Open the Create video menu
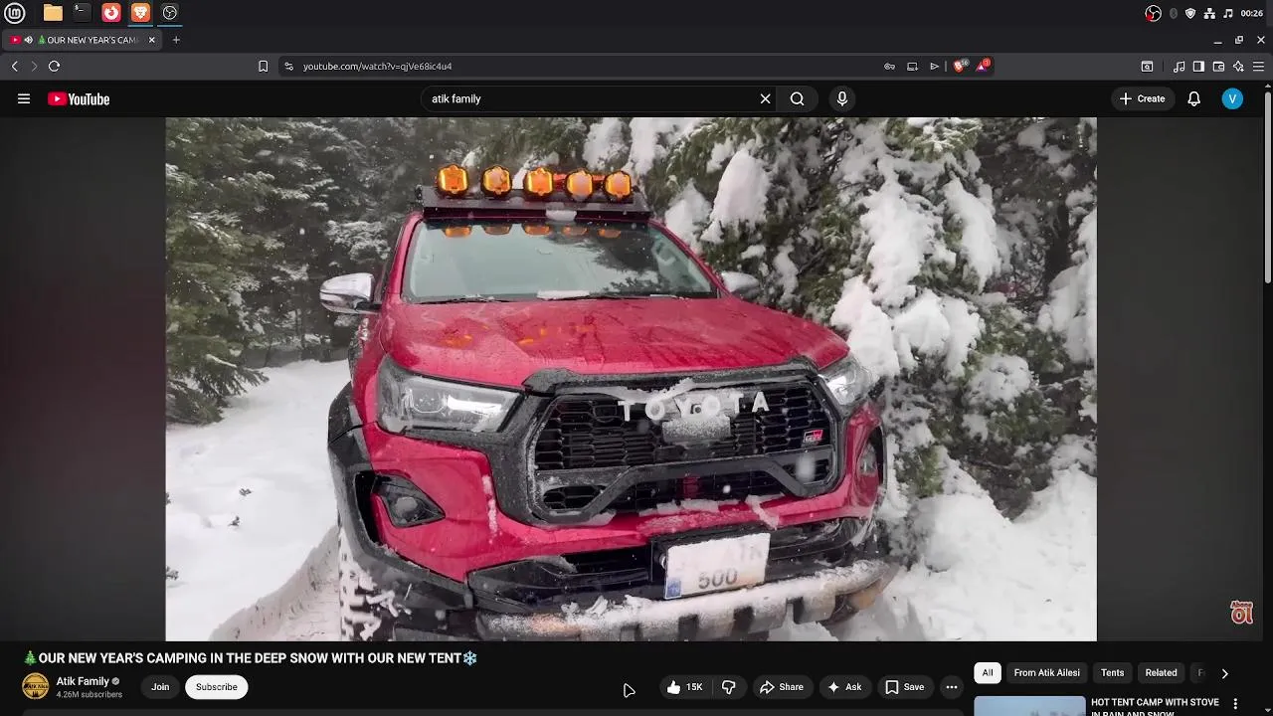Screen dimensions: 1273x716 click(1142, 98)
